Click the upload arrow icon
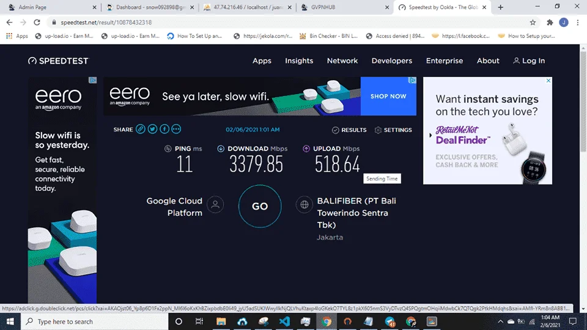Viewport: 587px width, 330px height. pyautogui.click(x=306, y=148)
